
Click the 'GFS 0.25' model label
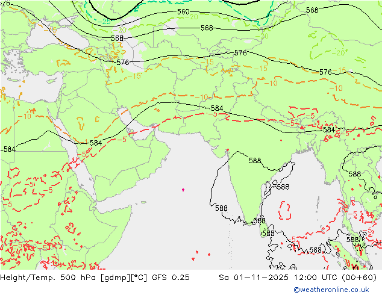[x=171, y=278]
